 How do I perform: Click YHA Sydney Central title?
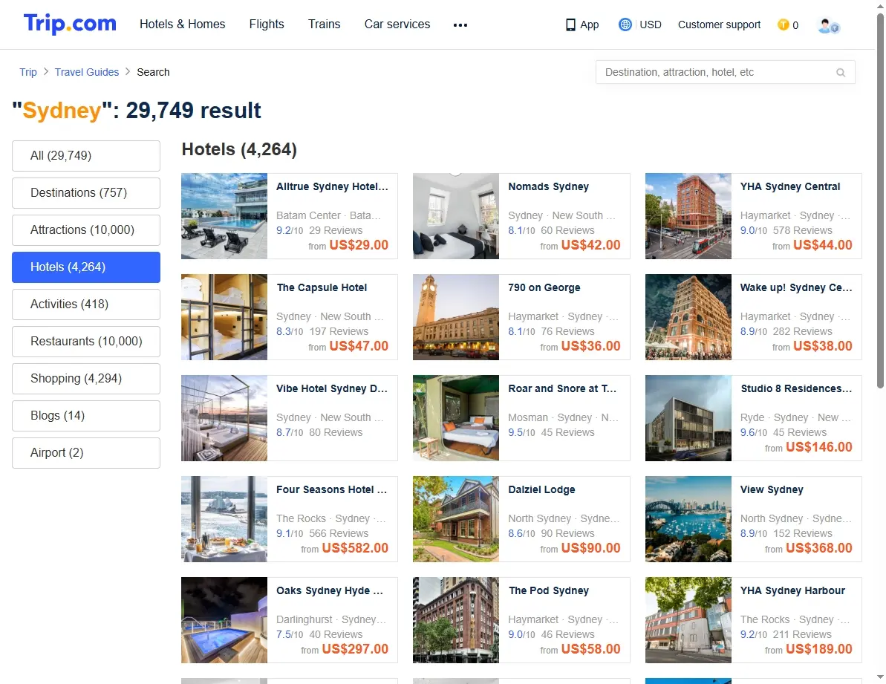790,186
